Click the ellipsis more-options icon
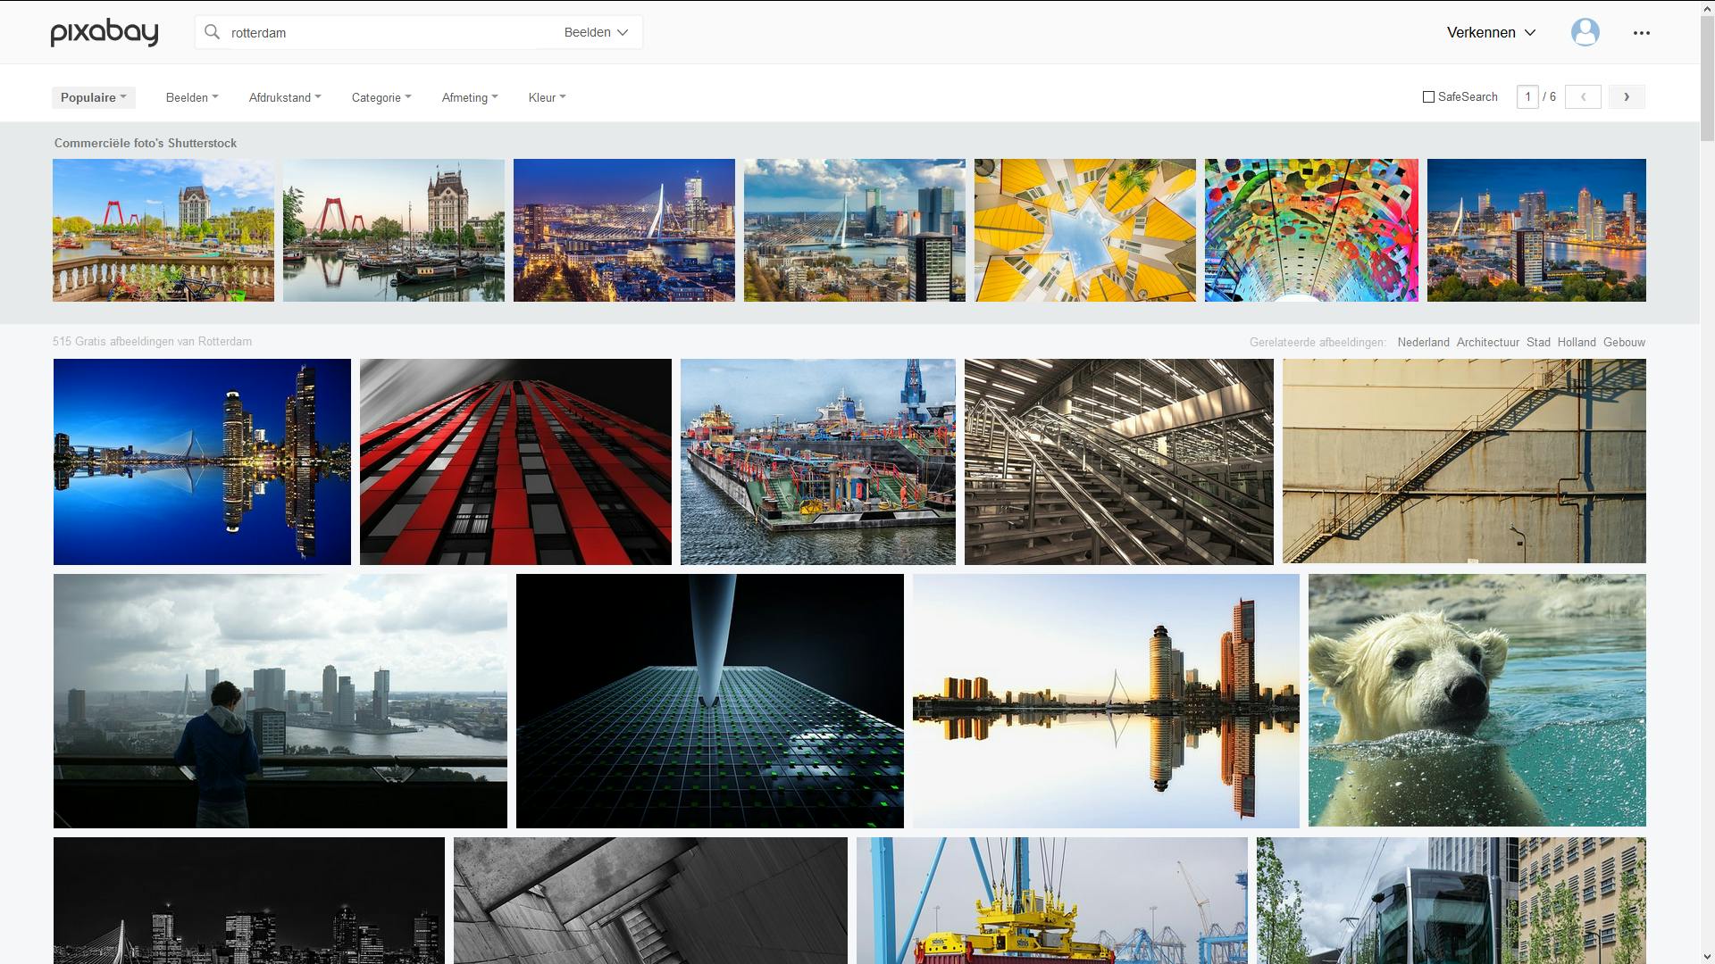Viewport: 1715px width, 964px height. (x=1642, y=32)
